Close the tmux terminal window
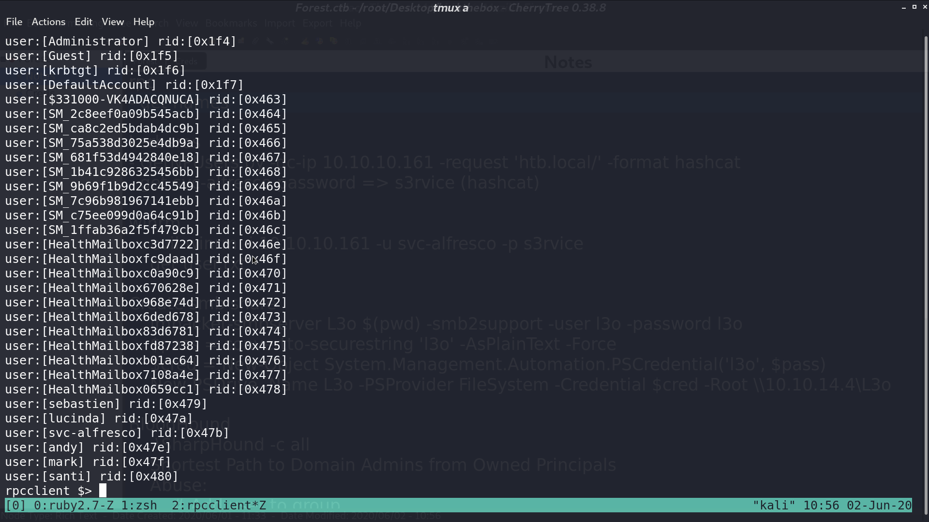The height and width of the screenshot is (522, 929). [925, 7]
